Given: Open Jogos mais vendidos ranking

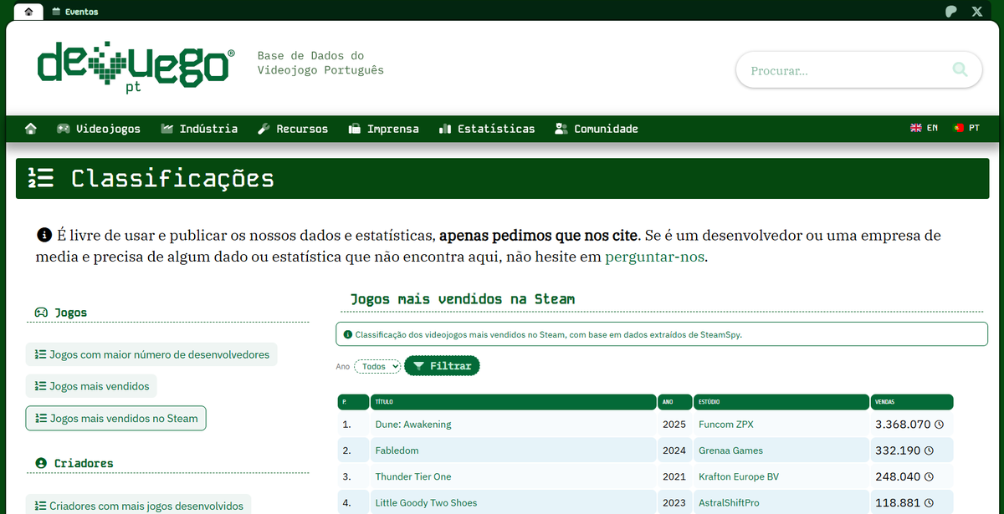Looking at the screenshot, I should [91, 386].
